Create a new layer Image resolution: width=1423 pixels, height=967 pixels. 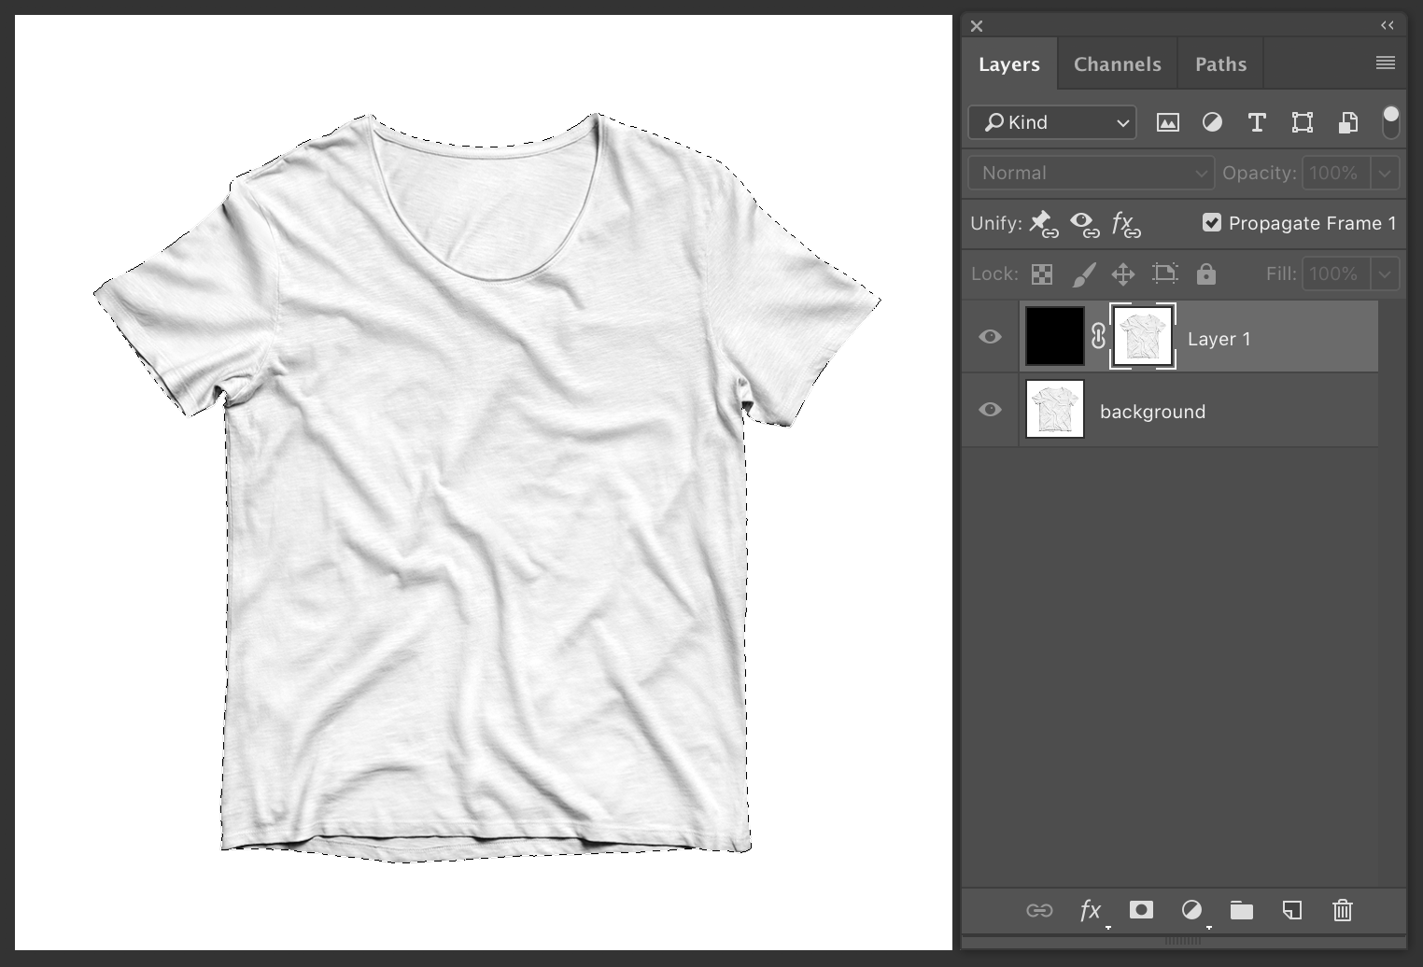point(1292,910)
